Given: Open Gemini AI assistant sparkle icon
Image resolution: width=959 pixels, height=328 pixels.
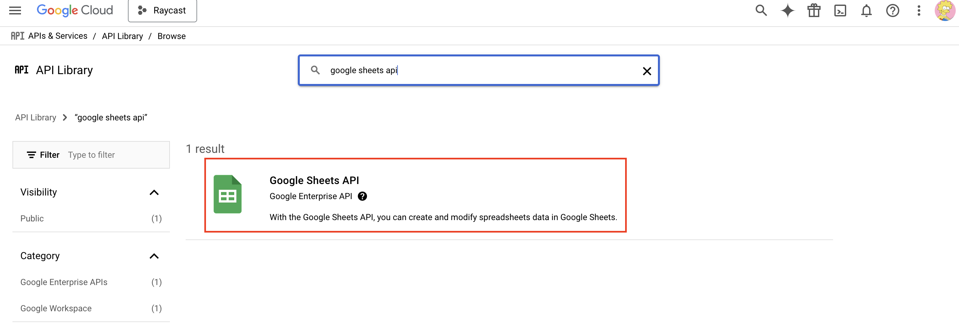Looking at the screenshot, I should click(787, 10).
